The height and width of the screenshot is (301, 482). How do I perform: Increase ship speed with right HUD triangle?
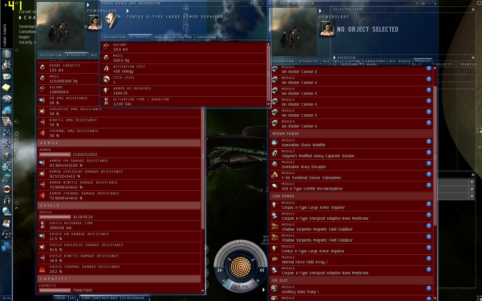258,281
